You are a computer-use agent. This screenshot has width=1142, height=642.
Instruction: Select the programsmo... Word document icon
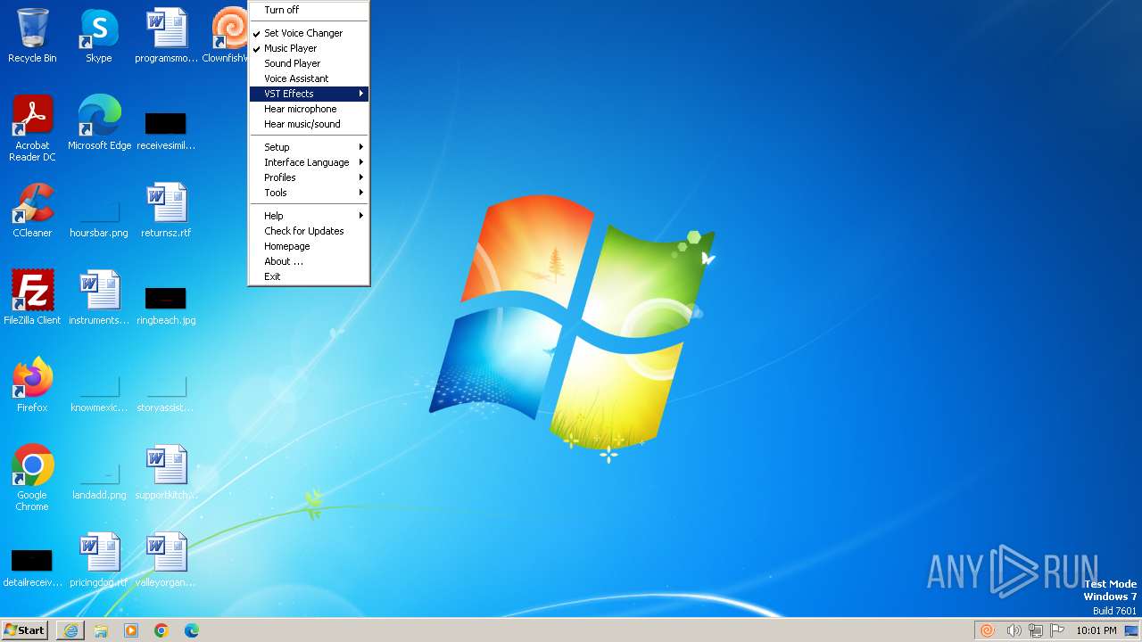(x=166, y=36)
